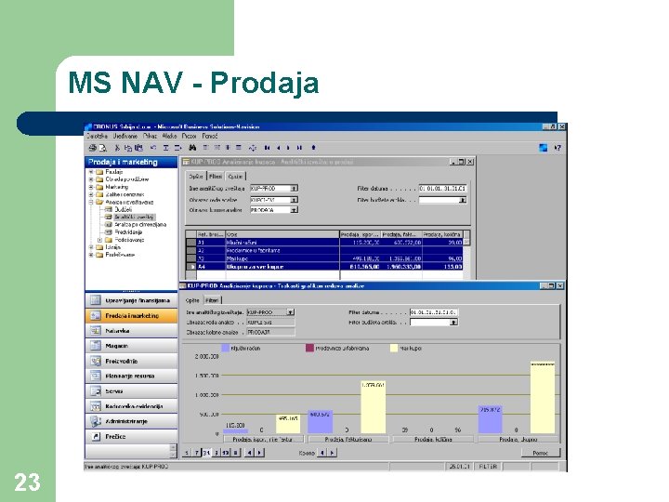This screenshot has width=669, height=502.
Task: Click next column arrow beside Kolona
Action: point(332,453)
